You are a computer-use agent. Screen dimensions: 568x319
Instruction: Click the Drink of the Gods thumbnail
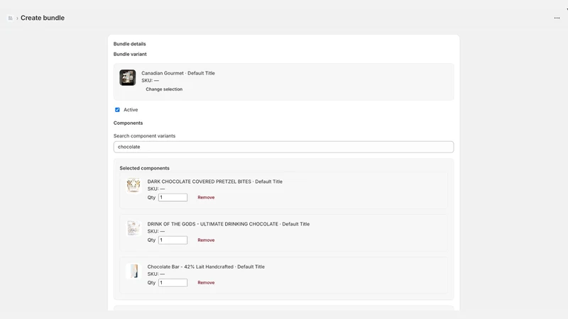(x=133, y=228)
